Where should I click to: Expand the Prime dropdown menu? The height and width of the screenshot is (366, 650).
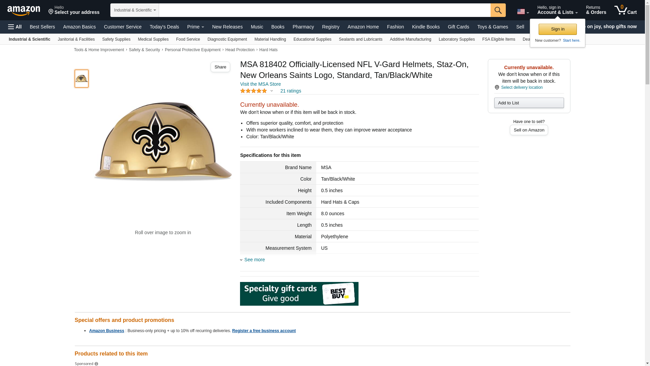(x=195, y=27)
